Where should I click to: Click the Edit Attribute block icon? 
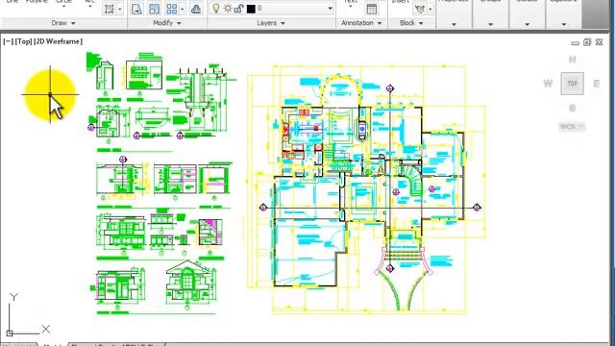click(420, 9)
